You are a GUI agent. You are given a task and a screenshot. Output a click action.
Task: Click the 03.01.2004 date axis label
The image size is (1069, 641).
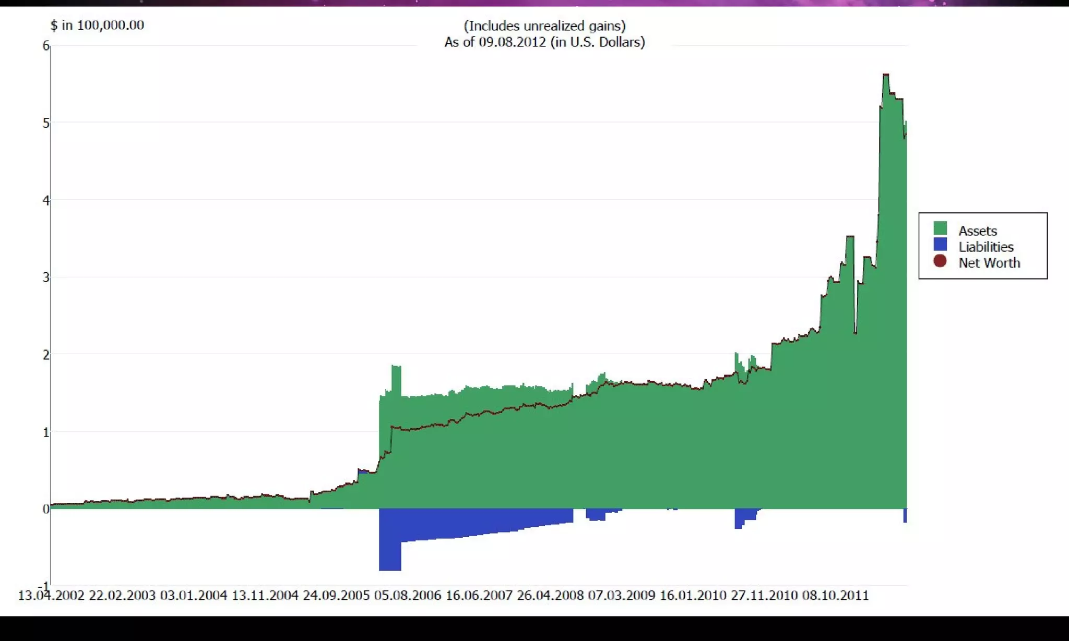point(194,596)
